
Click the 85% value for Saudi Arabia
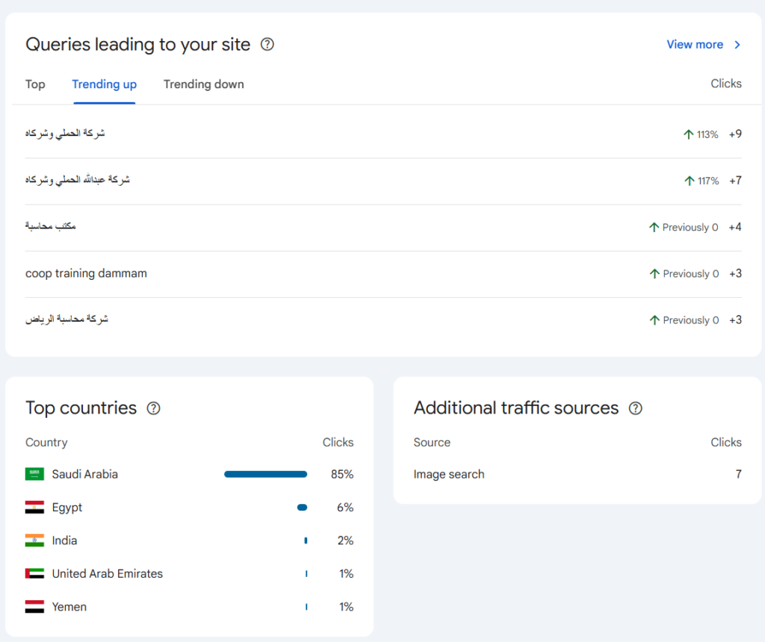tap(342, 474)
